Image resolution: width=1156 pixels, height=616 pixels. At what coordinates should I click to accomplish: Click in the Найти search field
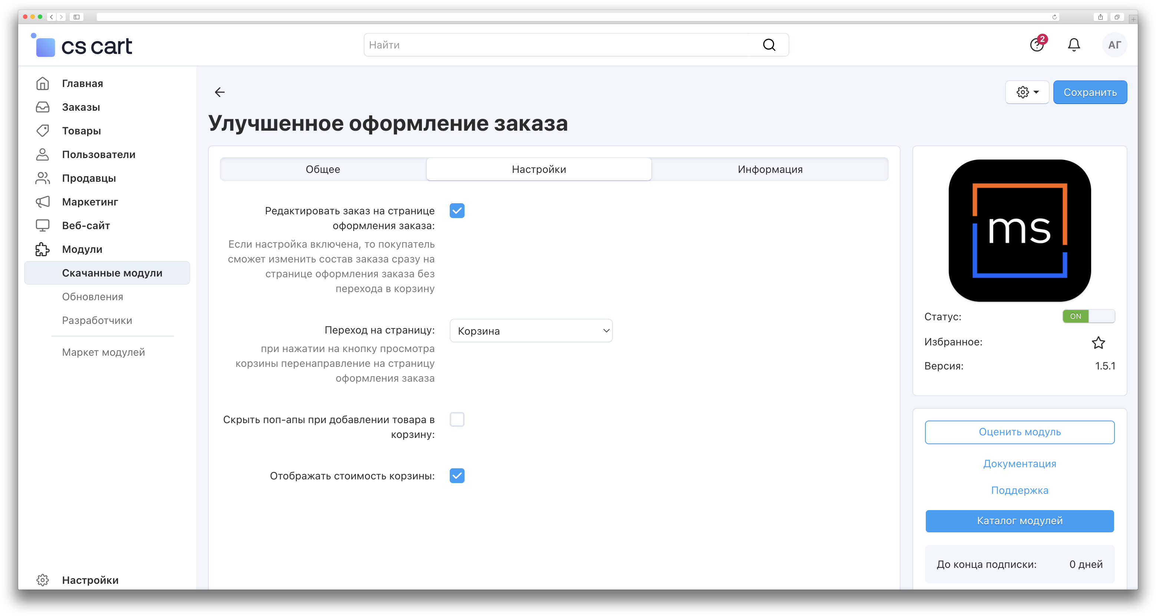(561, 45)
